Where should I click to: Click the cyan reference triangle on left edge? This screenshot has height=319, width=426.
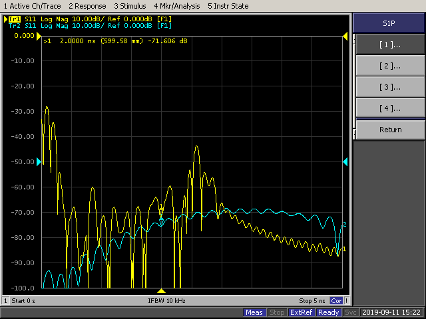coord(39,162)
